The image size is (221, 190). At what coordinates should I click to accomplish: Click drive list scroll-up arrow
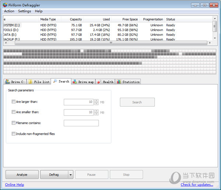pyautogui.click(x=215, y=18)
